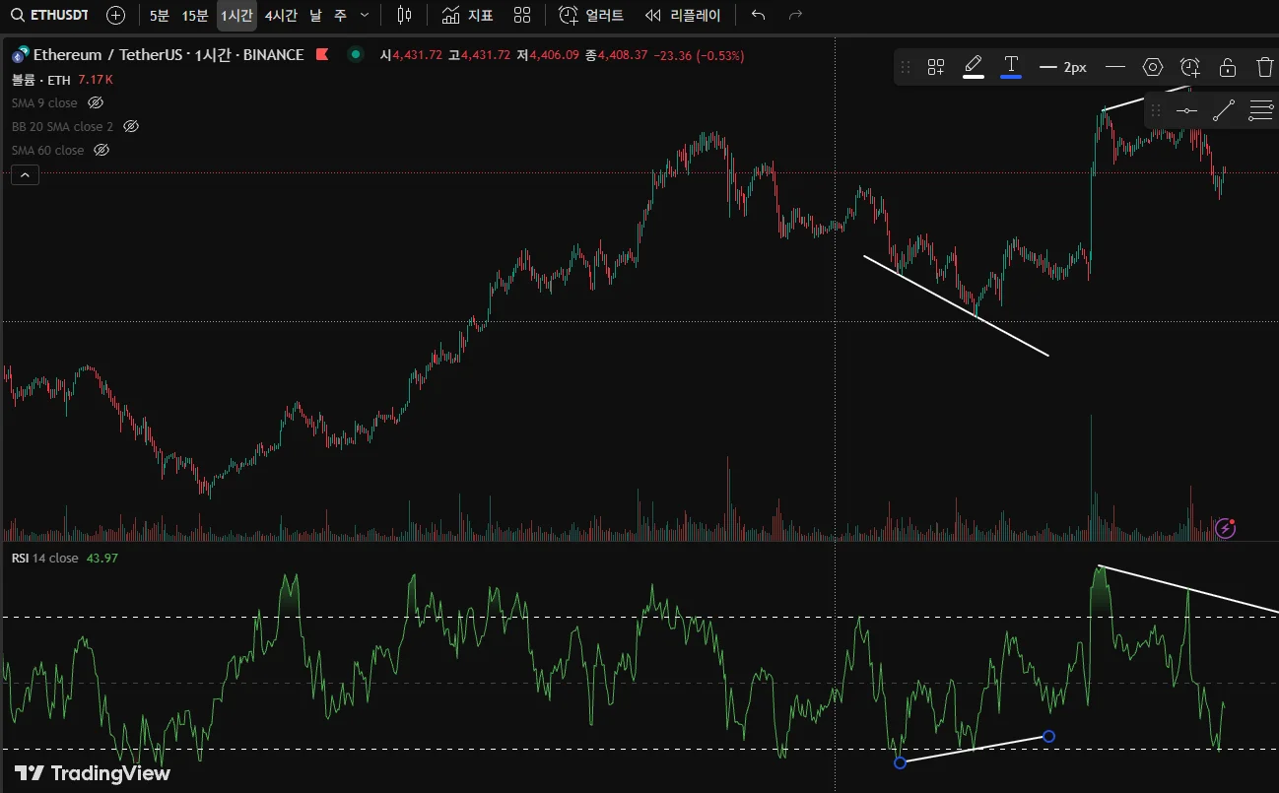Image resolution: width=1279 pixels, height=793 pixels.
Task: Change the trend line color with pencil
Action: pos(974,67)
